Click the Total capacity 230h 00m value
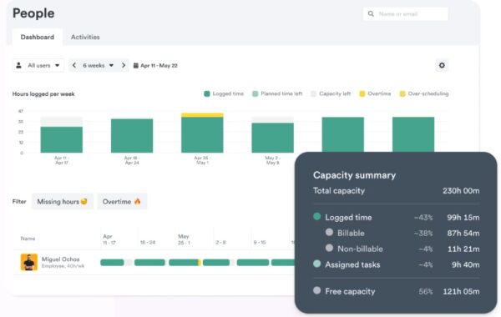501x317 pixels. (461, 191)
